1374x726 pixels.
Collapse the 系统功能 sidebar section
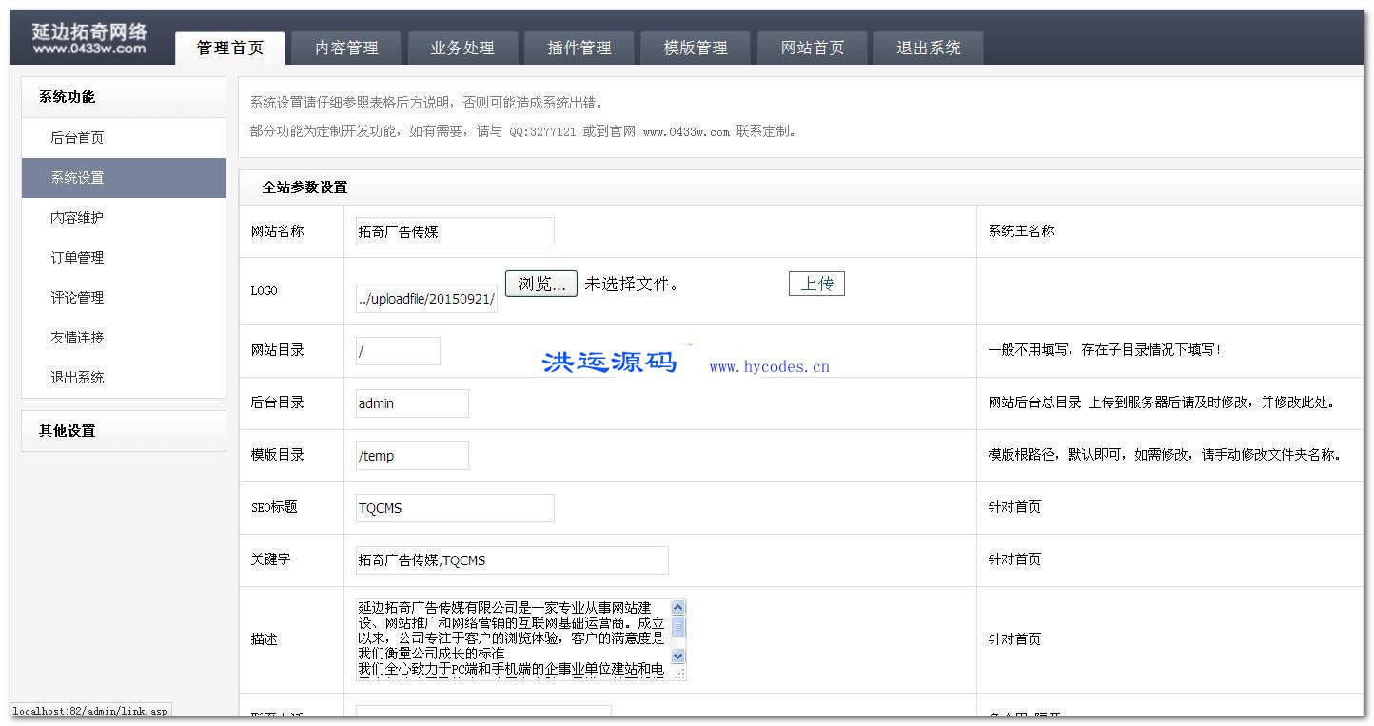[x=124, y=97]
